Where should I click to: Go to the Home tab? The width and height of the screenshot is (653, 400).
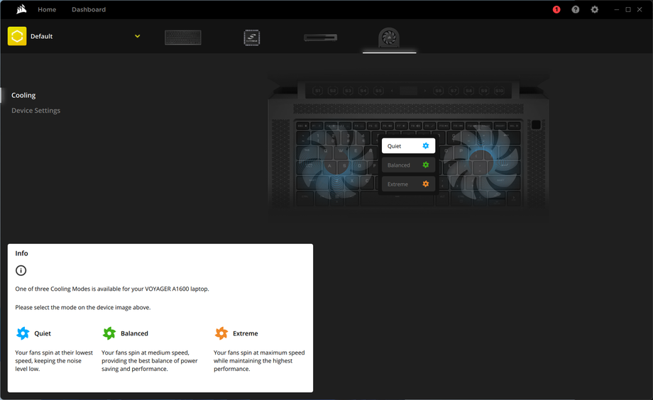pyautogui.click(x=47, y=9)
